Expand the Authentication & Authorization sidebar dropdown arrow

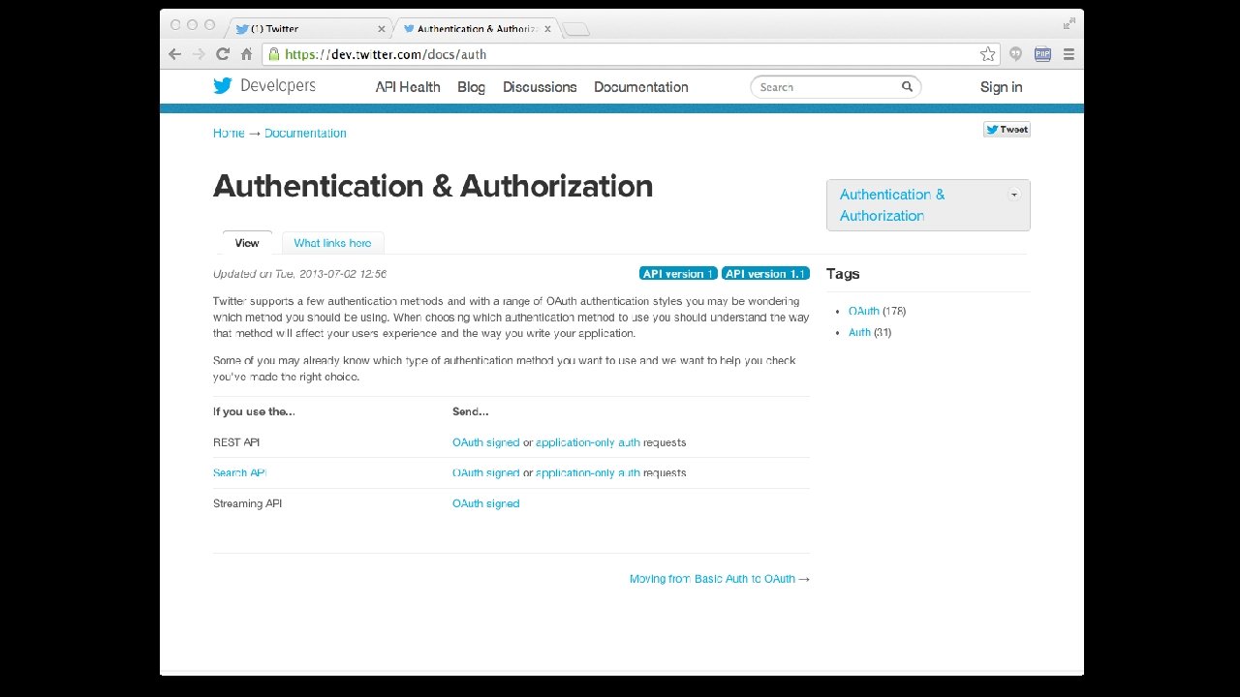click(1014, 195)
